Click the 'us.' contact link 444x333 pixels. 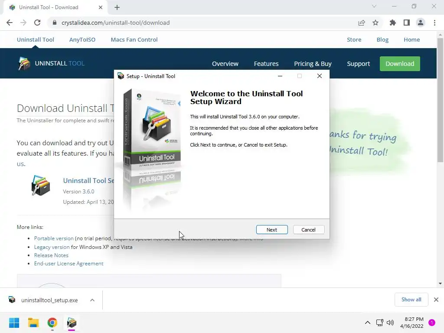point(21,163)
